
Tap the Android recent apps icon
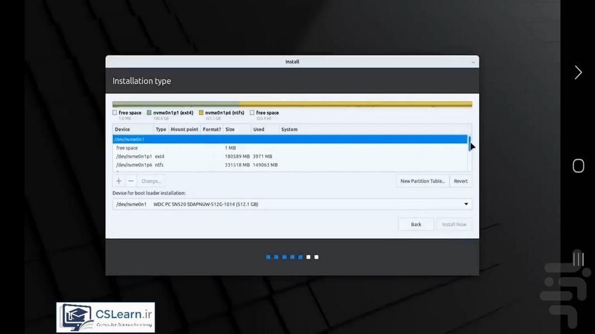tap(578, 259)
